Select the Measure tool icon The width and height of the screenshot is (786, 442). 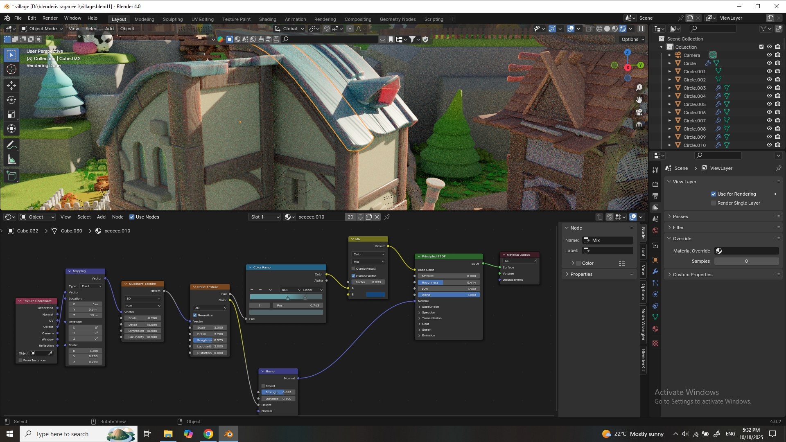point(11,160)
